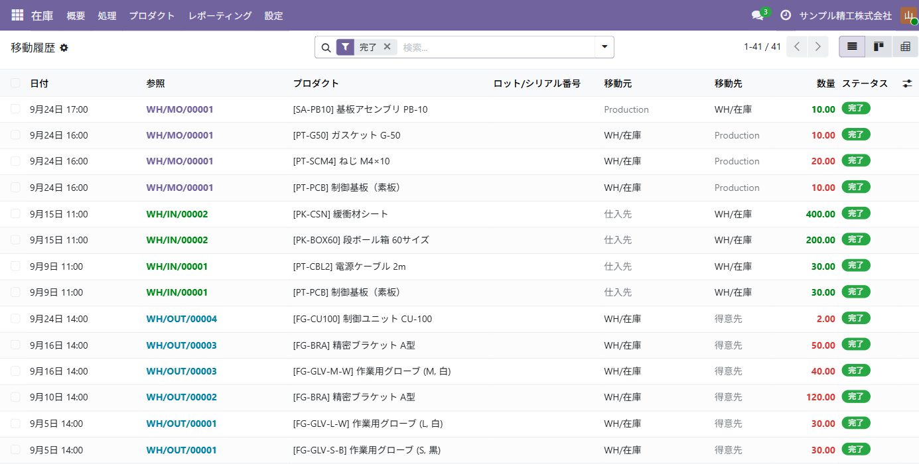Check the ねじ M4×10 row checkbox
Viewport: 919px width, 464px height.
15,161
